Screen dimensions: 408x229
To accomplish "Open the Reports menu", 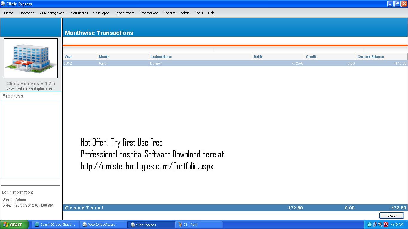I will click(169, 13).
